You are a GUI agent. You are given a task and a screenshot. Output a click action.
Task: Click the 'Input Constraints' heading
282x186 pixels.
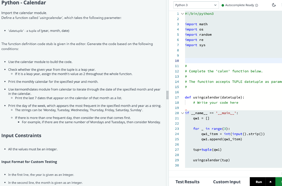point(21,136)
